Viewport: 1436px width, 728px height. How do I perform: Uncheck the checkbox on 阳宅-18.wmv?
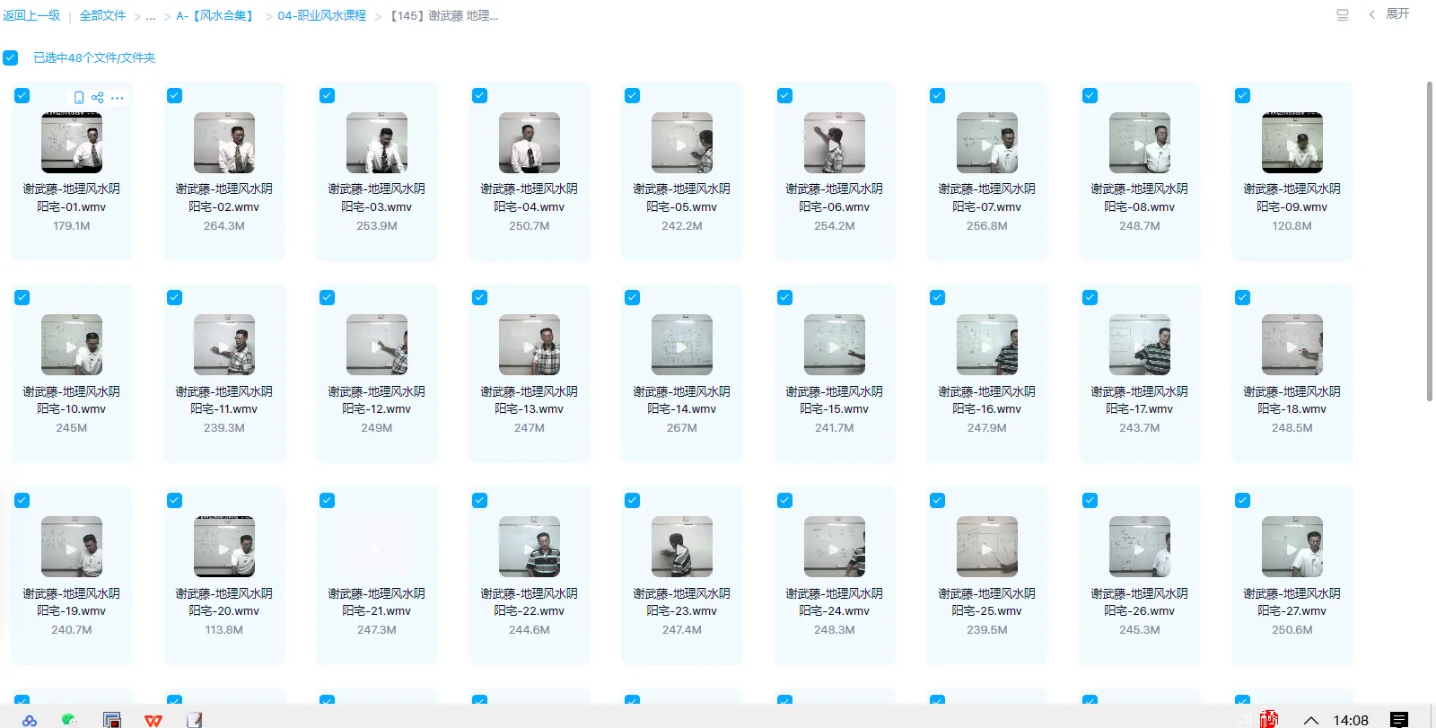[1243, 297]
